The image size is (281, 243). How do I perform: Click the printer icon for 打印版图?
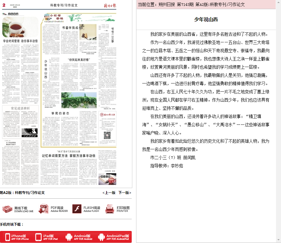(x=110, y=209)
